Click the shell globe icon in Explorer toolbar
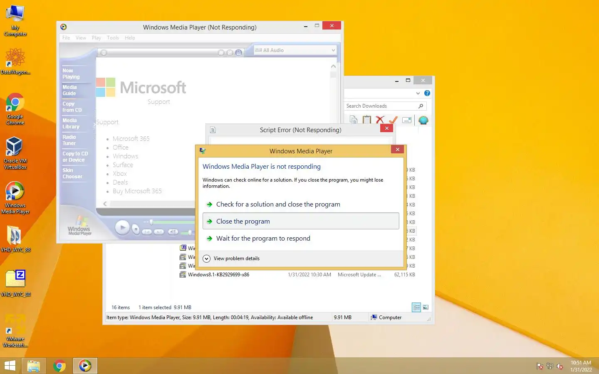This screenshot has height=374, width=599. 423,120
